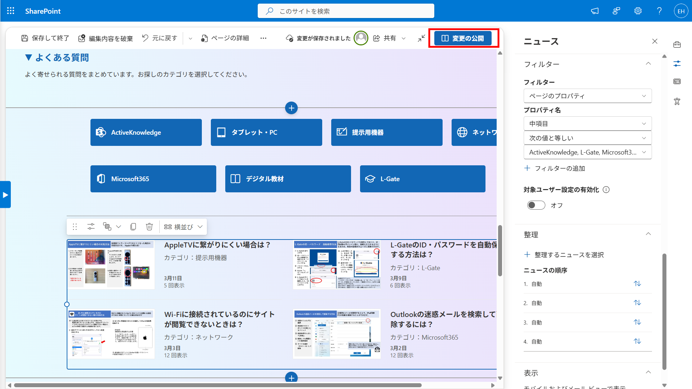This screenshot has width=692, height=389.
Task: Open the more options ellipsis menu
Action: (x=263, y=38)
